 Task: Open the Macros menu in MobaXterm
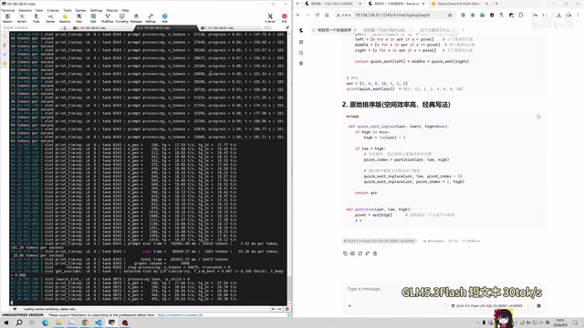click(x=112, y=10)
